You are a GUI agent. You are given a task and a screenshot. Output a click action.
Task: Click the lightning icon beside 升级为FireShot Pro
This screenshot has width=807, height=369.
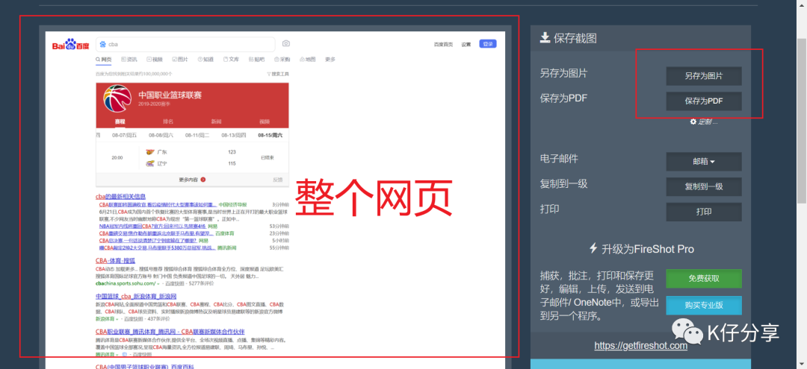pos(593,249)
